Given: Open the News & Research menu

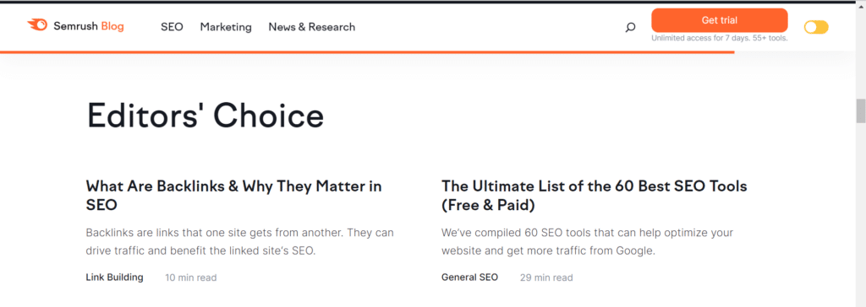Looking at the screenshot, I should (x=311, y=27).
